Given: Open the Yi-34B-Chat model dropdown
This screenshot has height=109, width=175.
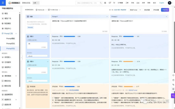Looking at the screenshot, I should (x=54, y=10).
